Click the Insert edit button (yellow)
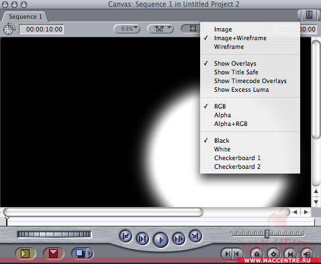Screen dimensions: 321x264 point(26,254)
